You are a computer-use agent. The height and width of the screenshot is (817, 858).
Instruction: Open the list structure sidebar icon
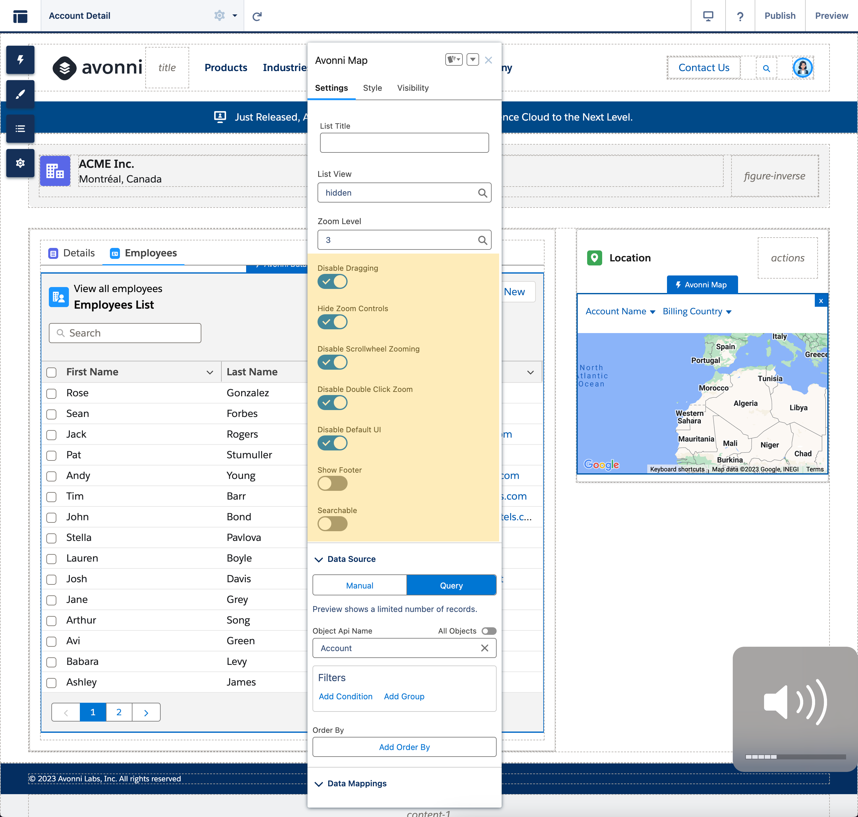pyautogui.click(x=20, y=128)
